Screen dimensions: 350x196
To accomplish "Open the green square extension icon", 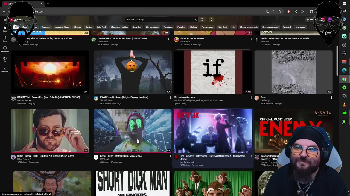I will pos(295,11).
